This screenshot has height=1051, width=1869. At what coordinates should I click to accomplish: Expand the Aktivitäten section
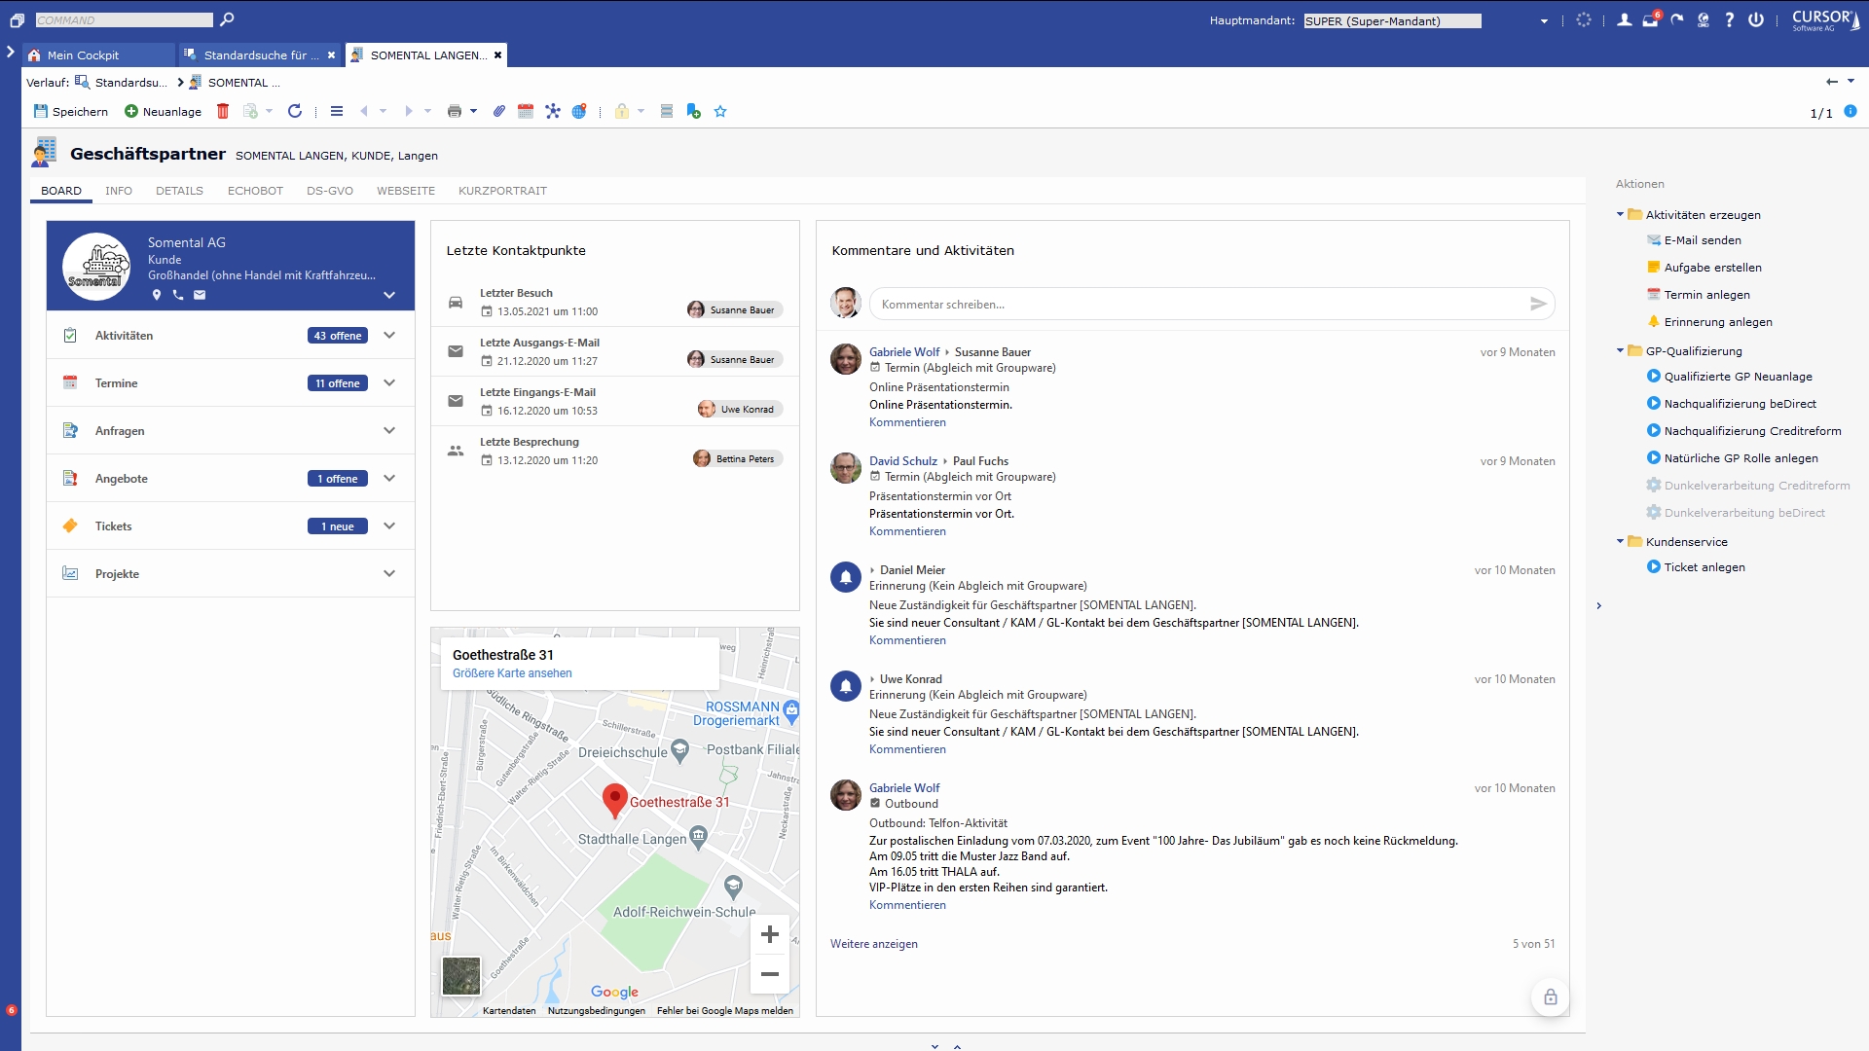389,336
